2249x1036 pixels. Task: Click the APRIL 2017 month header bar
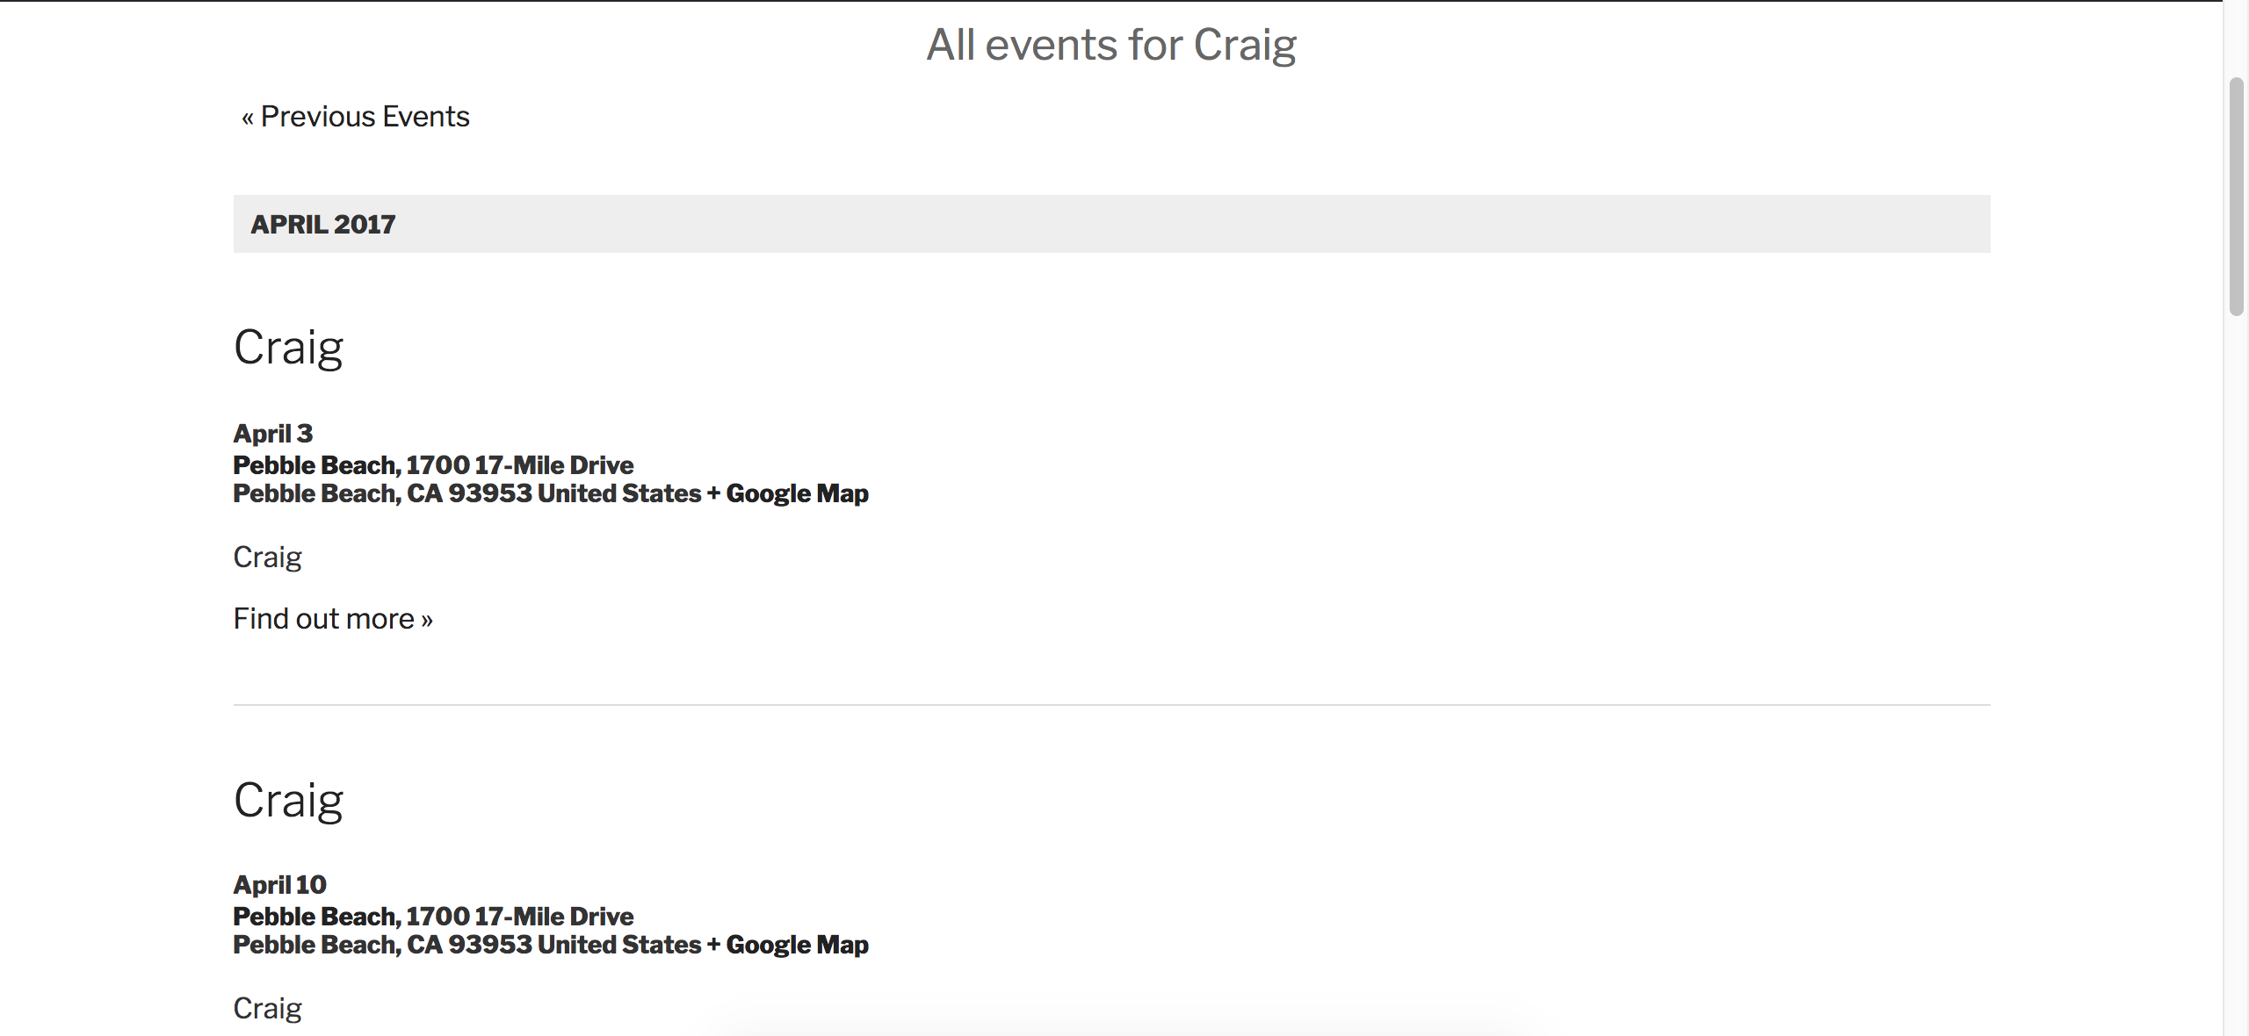click(1111, 224)
